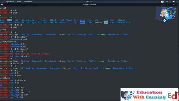Click 'initrd.img.old' in the root listing

click(x=30, y=22)
